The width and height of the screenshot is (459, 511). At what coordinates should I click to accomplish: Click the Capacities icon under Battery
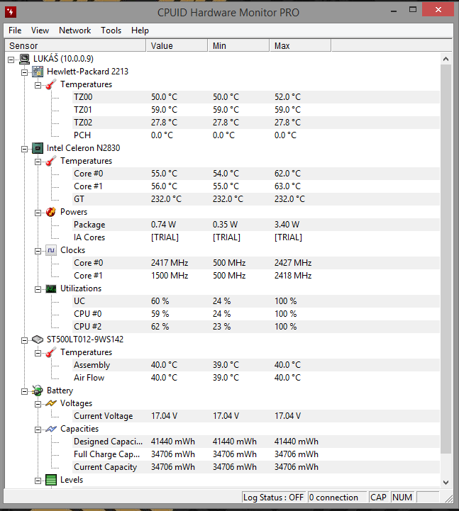click(50, 429)
